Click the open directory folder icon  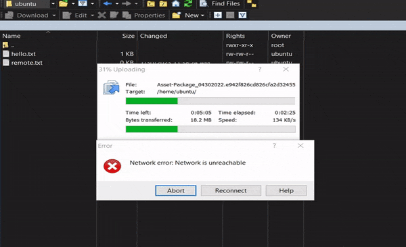[x=63, y=3]
